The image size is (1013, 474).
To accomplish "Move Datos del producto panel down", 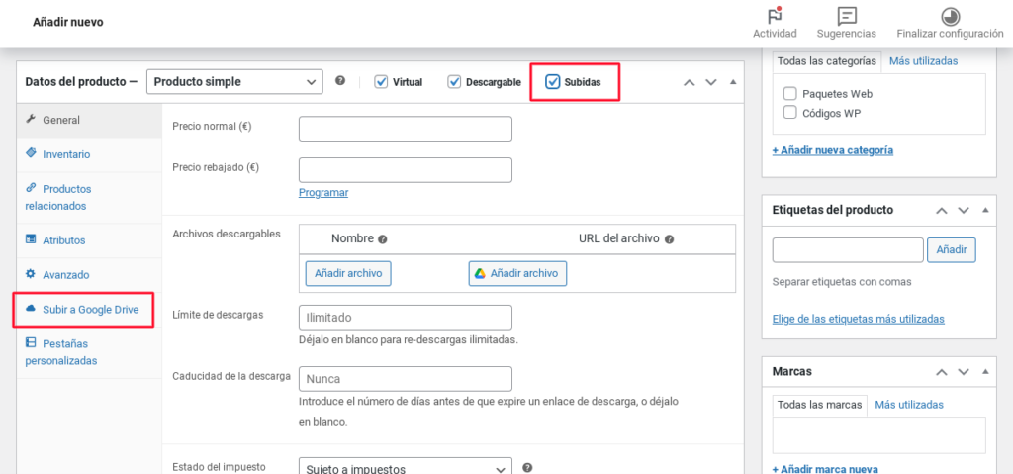I will (x=711, y=82).
